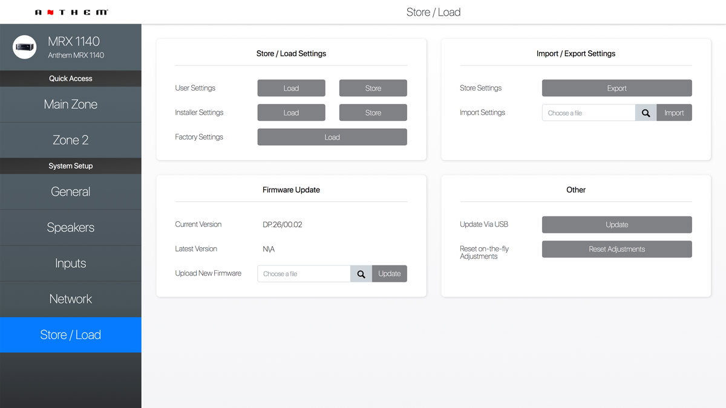The width and height of the screenshot is (726, 408).
Task: Store the Installer Settings
Action: coord(373,113)
